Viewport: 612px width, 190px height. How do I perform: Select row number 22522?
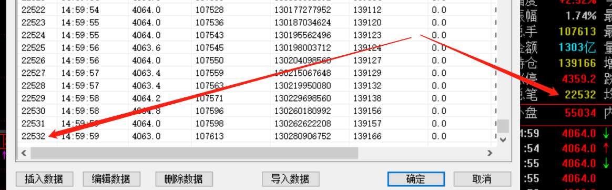pos(34,10)
